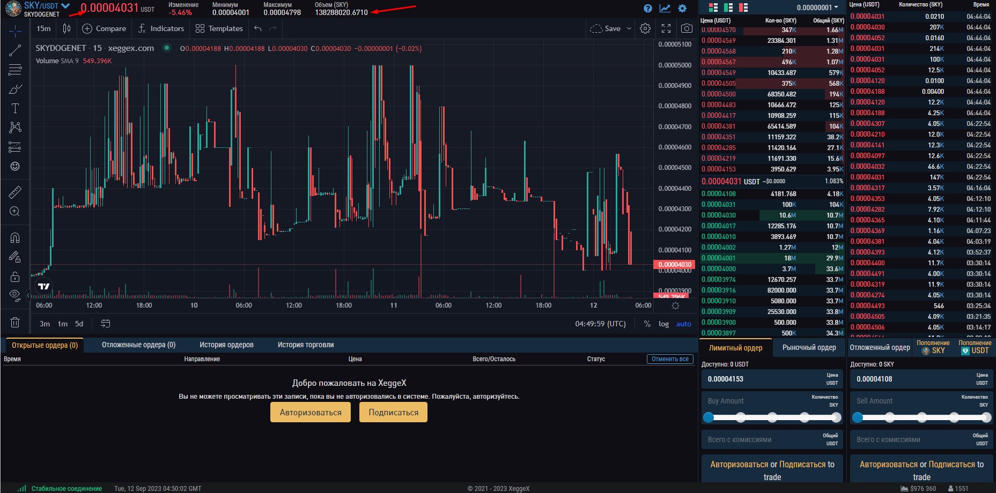Open the Fibonacci retracement tools
Viewport: 996px width, 493px height.
click(x=15, y=70)
